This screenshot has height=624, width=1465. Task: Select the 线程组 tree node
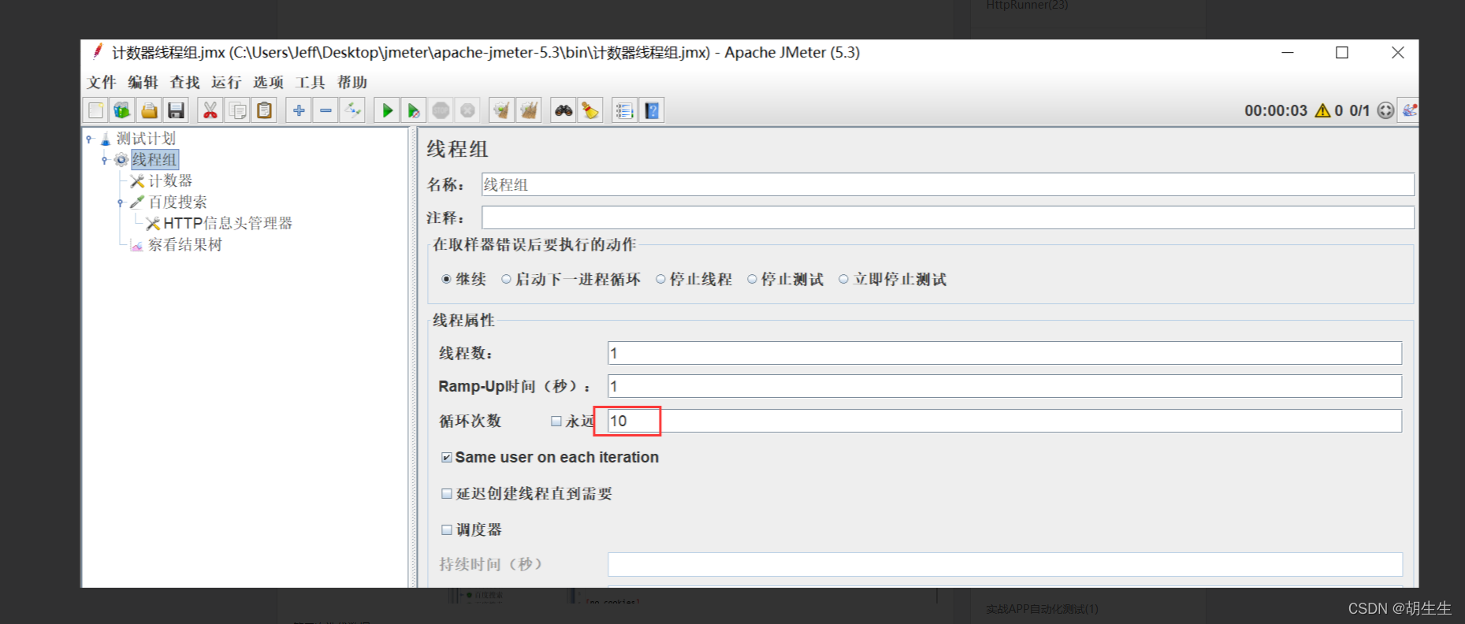[x=154, y=160]
